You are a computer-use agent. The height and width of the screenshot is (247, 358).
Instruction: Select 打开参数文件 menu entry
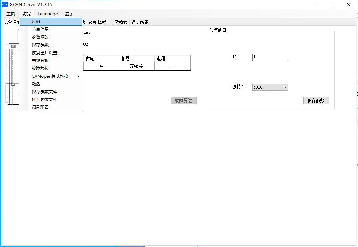(44, 100)
